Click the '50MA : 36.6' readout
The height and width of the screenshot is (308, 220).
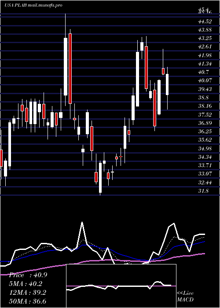click(x=27, y=301)
